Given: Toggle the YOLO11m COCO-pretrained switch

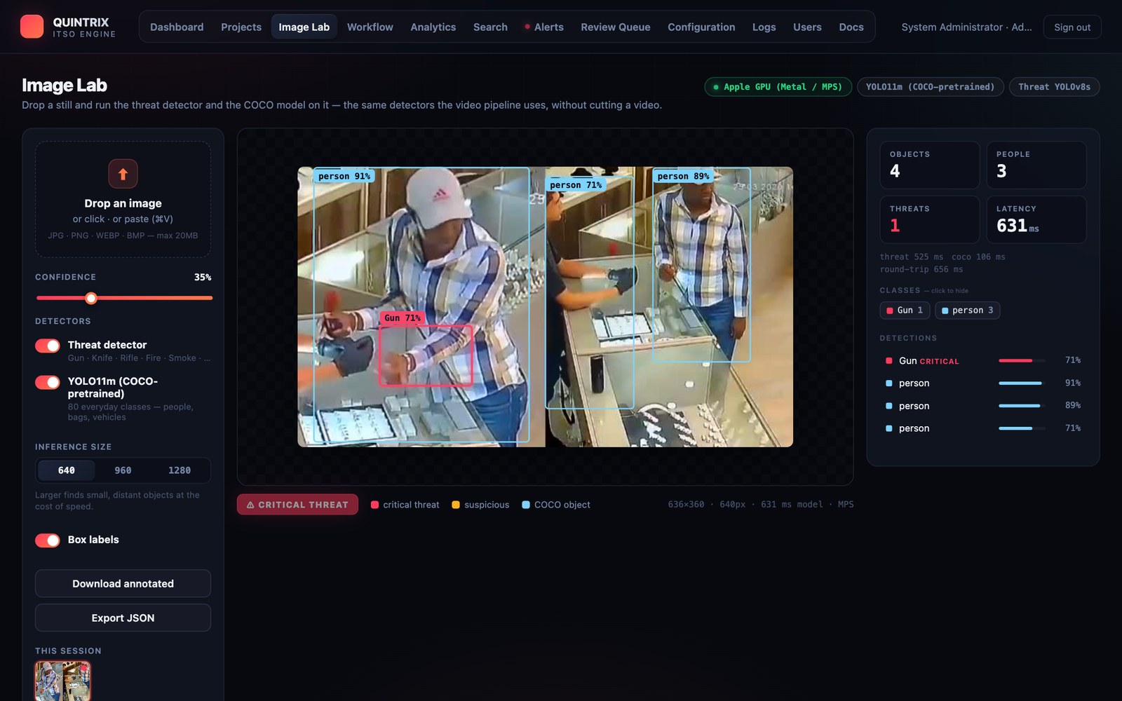Looking at the screenshot, I should tap(48, 382).
